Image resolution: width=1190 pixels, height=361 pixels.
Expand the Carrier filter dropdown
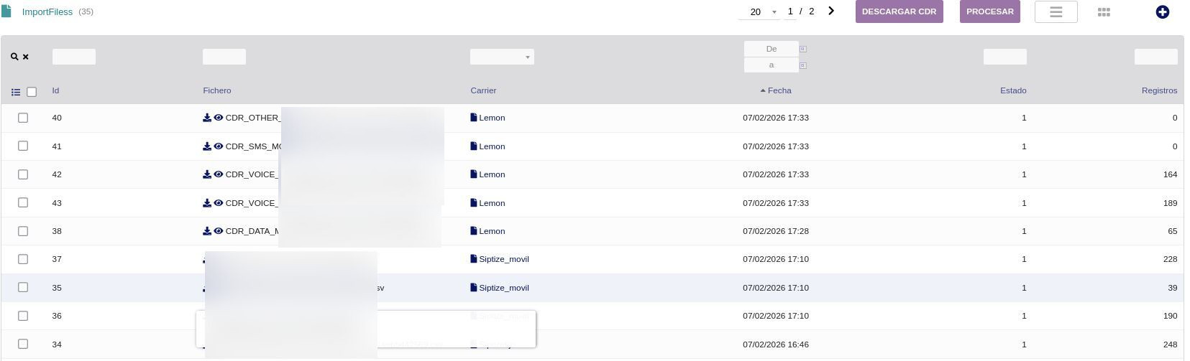(502, 57)
